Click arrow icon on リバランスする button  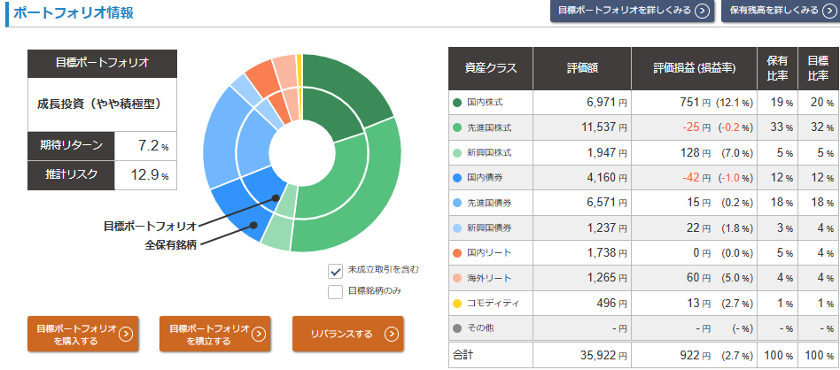pyautogui.click(x=391, y=334)
